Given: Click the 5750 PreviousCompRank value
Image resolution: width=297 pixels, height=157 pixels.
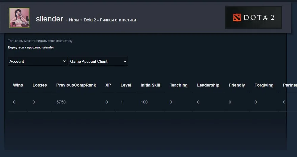Looking at the screenshot, I should click(x=61, y=102).
